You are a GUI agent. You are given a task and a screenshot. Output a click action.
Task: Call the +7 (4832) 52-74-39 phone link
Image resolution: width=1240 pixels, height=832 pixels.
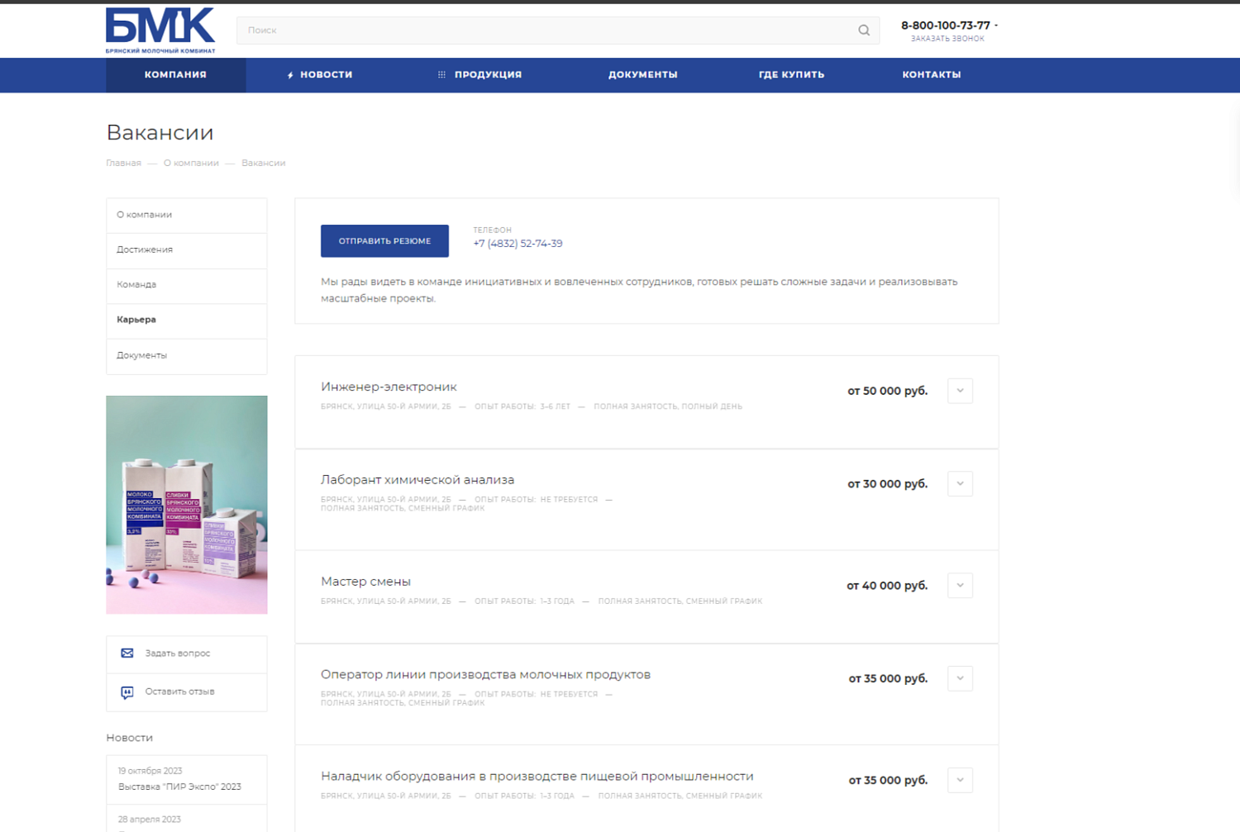coord(517,244)
